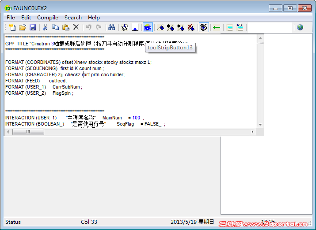Image resolution: width=316 pixels, height=230 pixels.
Task: Paste from clipboard using the toolbar icon
Action: click(x=66, y=27)
